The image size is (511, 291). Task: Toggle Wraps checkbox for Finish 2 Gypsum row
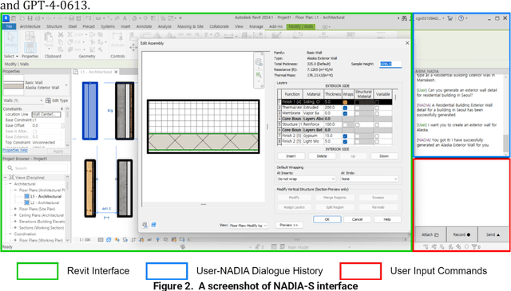pos(345,136)
